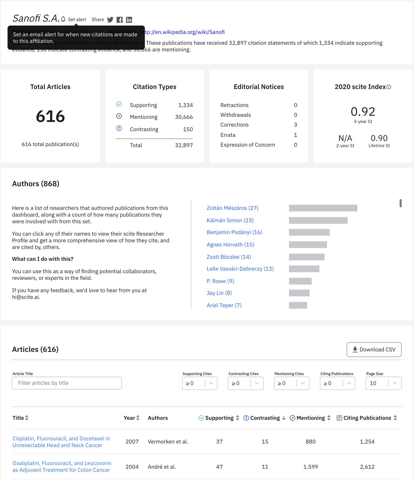Viewport: 414px width, 480px height.
Task: Share on Twitter icon
Action: (110, 20)
